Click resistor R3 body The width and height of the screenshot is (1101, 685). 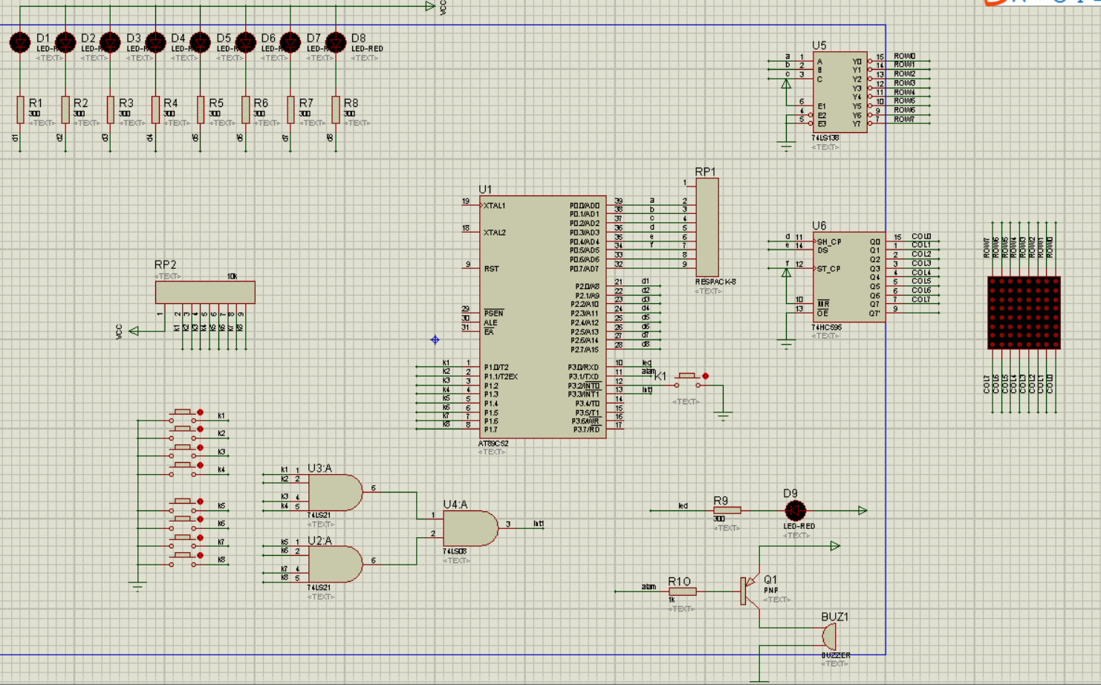[x=110, y=109]
